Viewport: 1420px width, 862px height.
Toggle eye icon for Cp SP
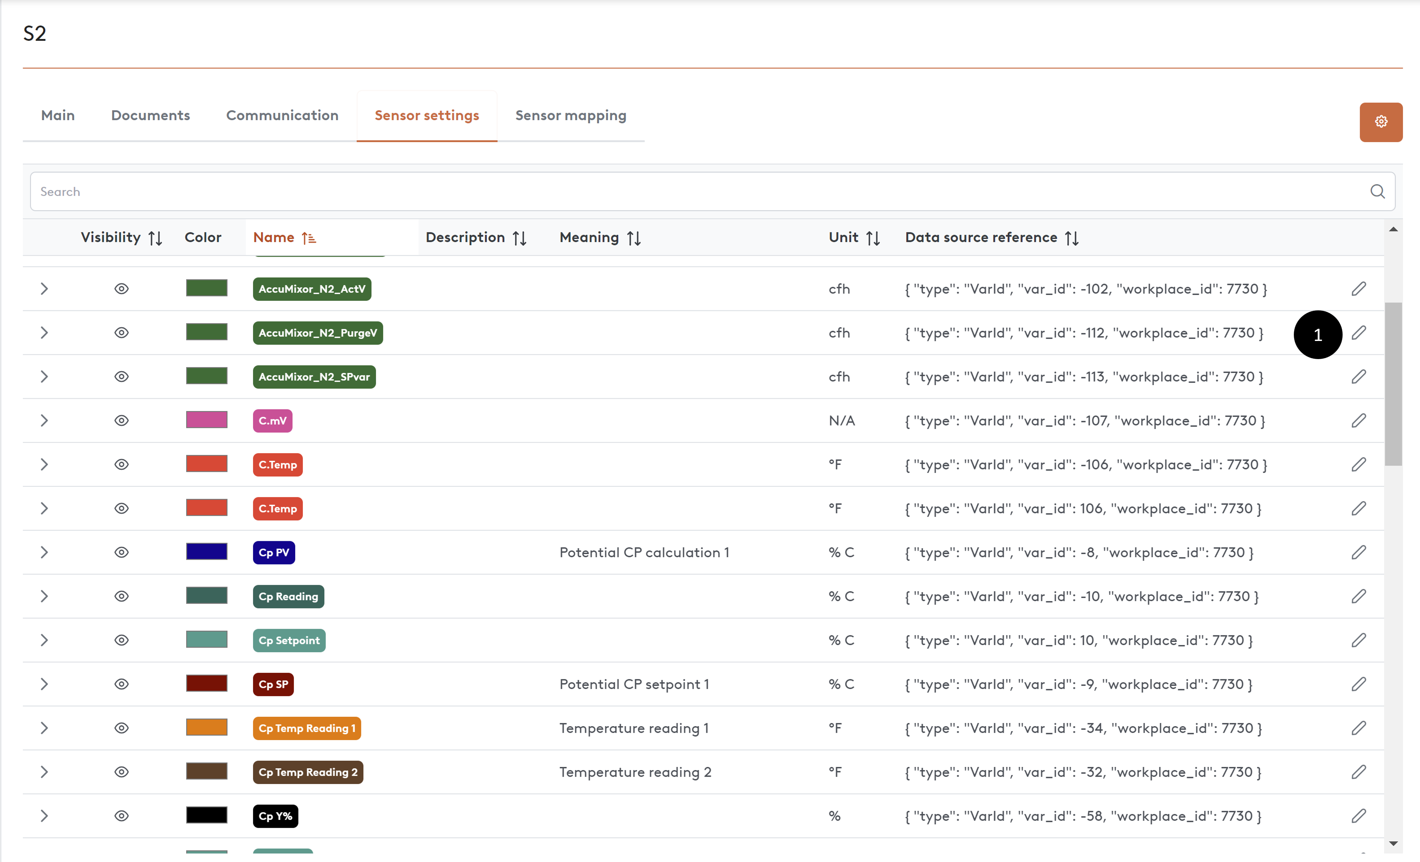121,684
